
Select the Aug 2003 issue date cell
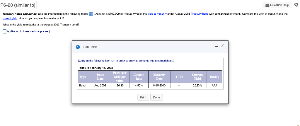[x=100, y=86]
